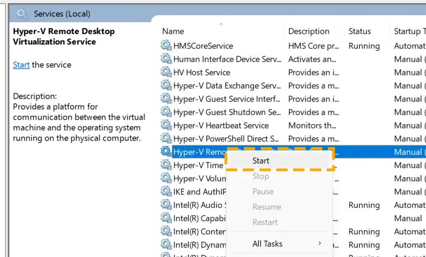Click the HV Host Service gear icon

point(166,72)
